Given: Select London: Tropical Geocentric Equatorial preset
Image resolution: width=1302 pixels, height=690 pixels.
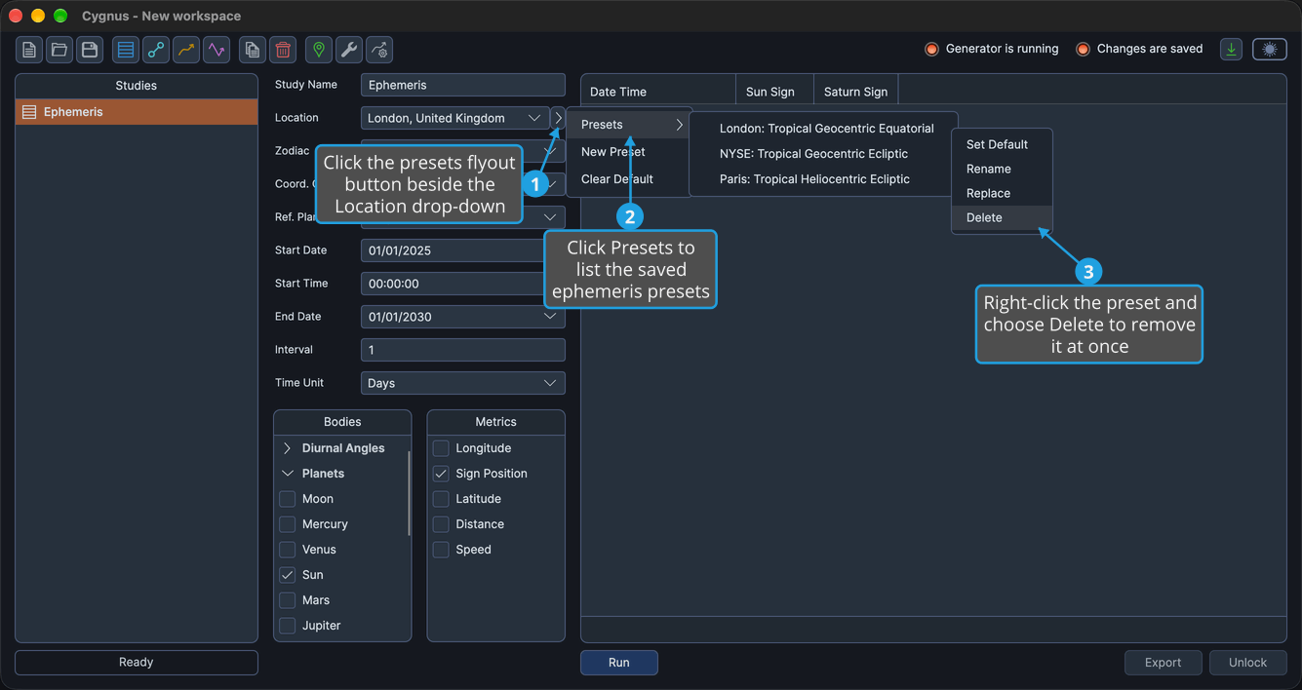Looking at the screenshot, I should (826, 129).
